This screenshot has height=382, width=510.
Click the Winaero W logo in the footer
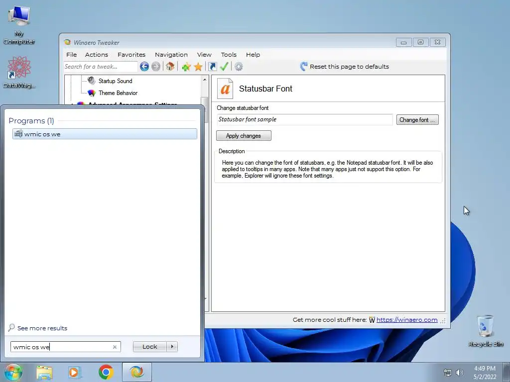click(x=372, y=320)
